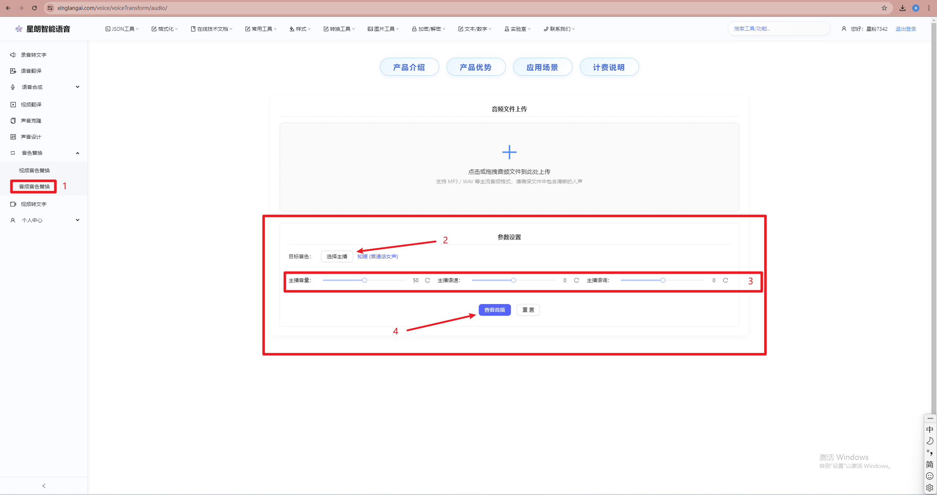Image resolution: width=937 pixels, height=495 pixels.
Task: Click the 个人中心 person icon
Action: [x=13, y=220]
